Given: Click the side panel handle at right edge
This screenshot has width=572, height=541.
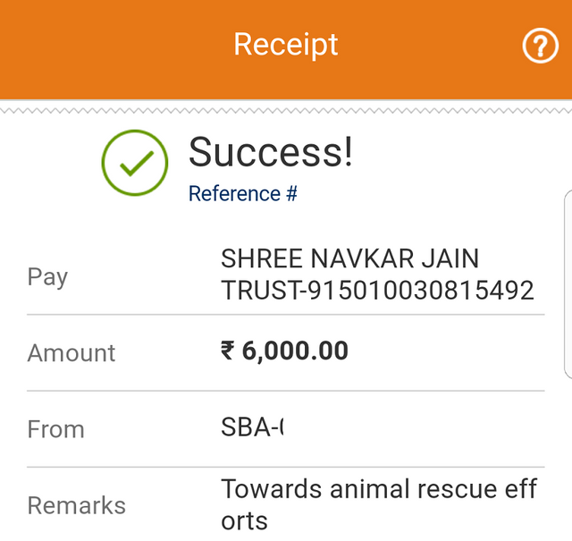Looking at the screenshot, I should (568, 284).
